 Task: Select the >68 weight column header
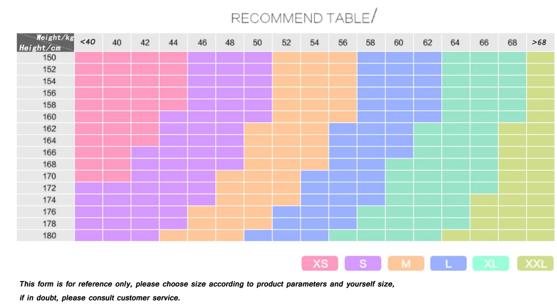tap(540, 43)
